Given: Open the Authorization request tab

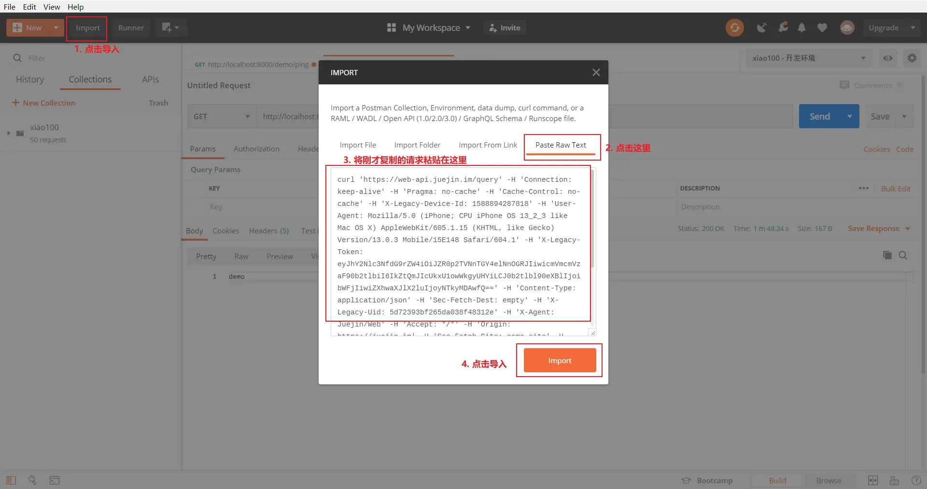Looking at the screenshot, I should pyautogui.click(x=256, y=149).
